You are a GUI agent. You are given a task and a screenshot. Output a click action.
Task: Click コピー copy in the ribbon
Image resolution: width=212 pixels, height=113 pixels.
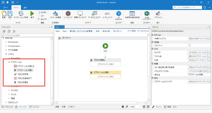pos(41,16)
